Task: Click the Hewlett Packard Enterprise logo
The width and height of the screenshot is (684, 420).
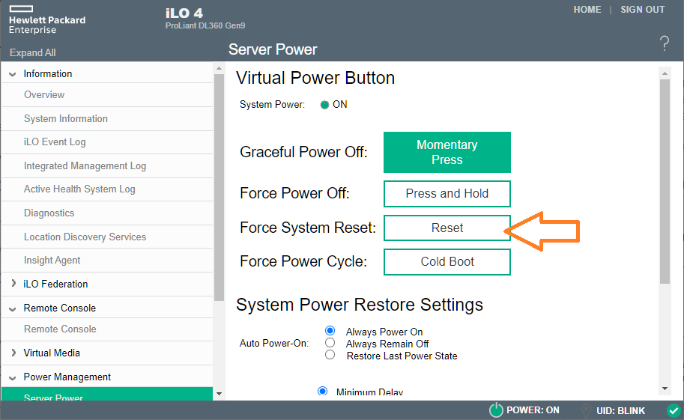Action: click(47, 20)
